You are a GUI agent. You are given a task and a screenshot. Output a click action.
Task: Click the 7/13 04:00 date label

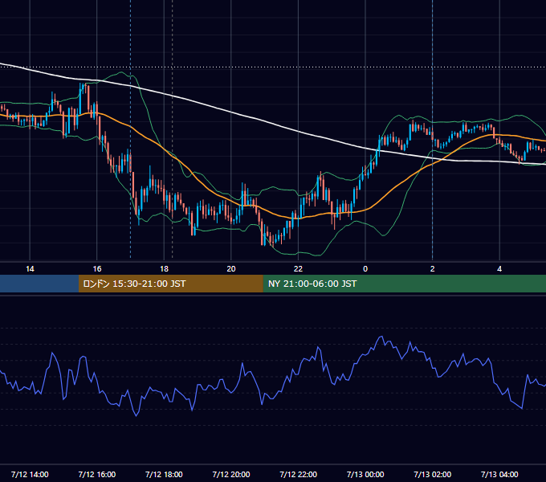click(x=499, y=474)
